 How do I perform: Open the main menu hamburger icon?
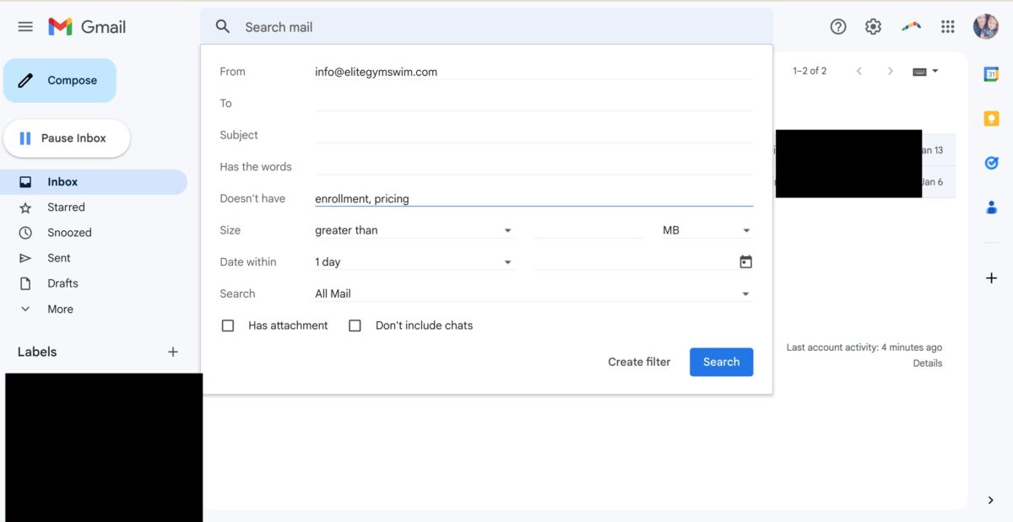(25, 27)
